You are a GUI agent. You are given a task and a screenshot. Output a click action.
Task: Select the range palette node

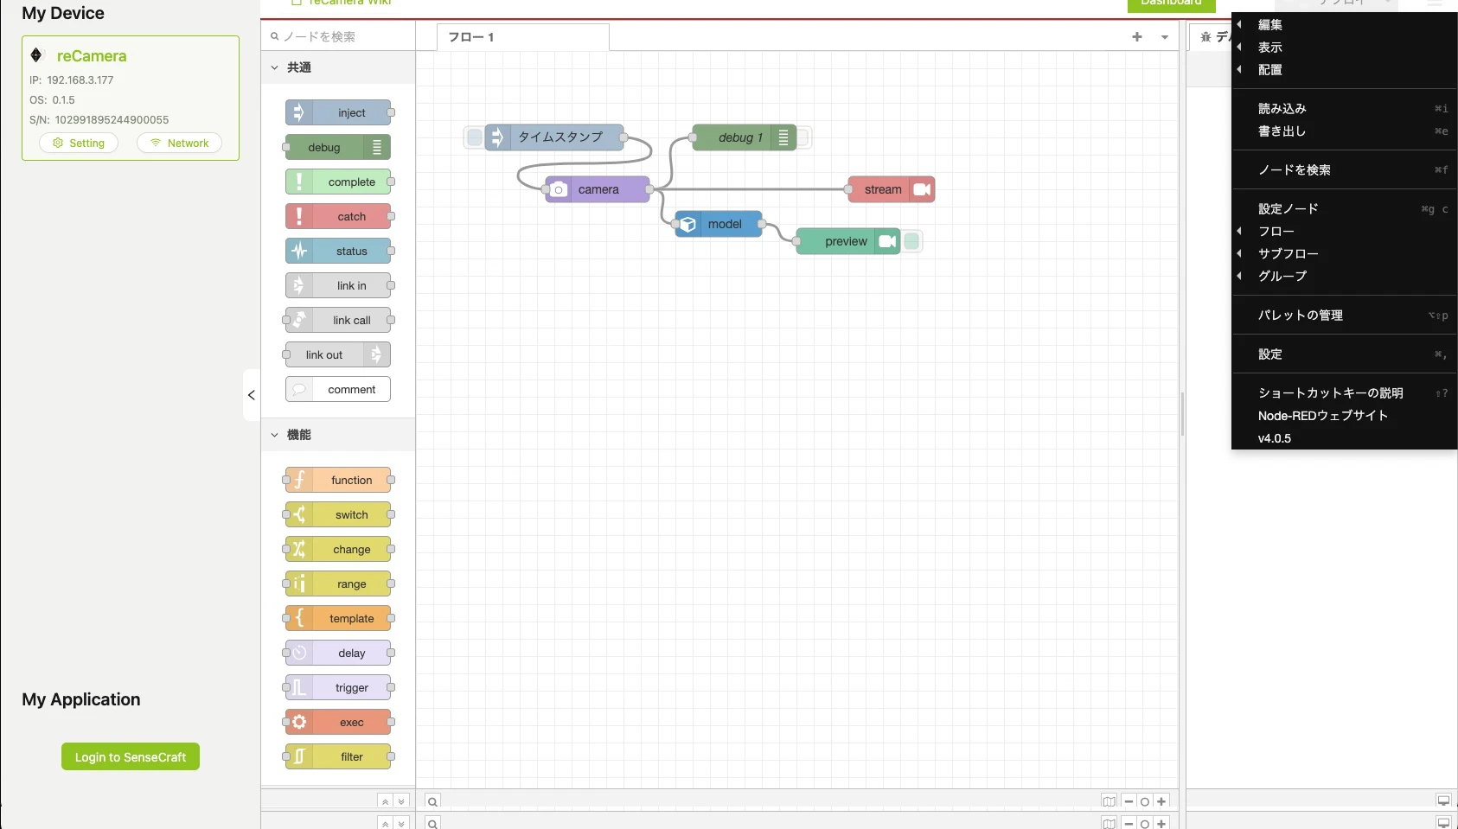[338, 583]
